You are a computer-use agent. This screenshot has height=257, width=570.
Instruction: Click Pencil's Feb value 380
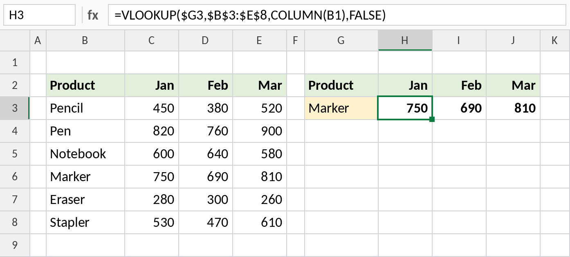point(206,108)
